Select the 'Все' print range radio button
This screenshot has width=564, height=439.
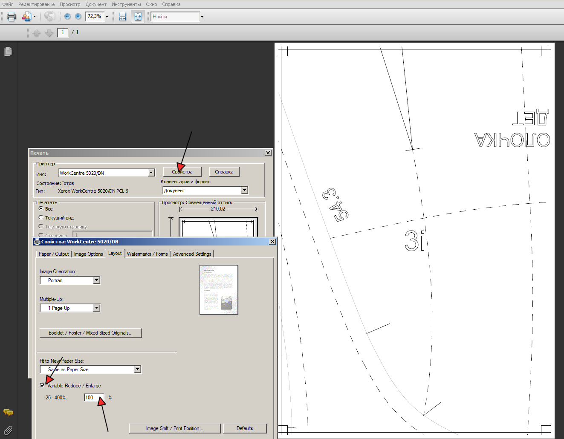41,208
